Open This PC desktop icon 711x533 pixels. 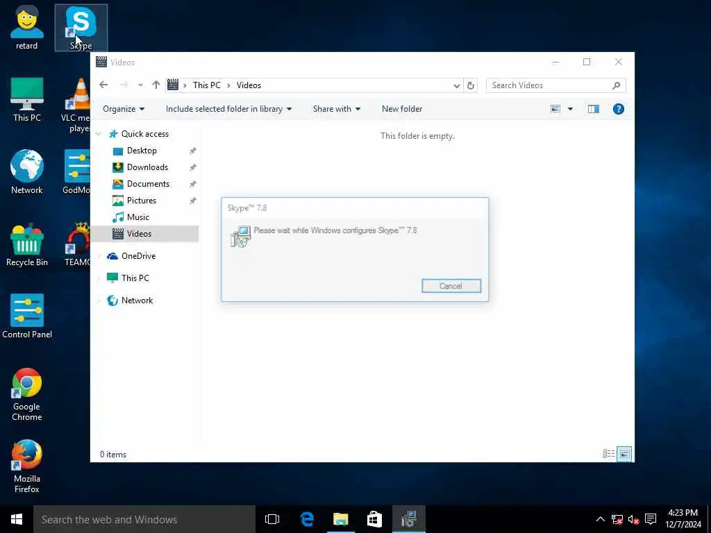(27, 100)
